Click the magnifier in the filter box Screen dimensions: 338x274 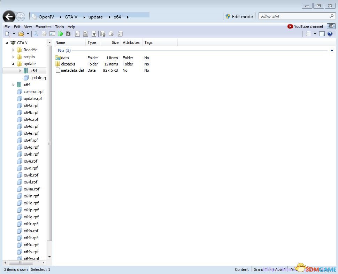[x=331, y=16]
